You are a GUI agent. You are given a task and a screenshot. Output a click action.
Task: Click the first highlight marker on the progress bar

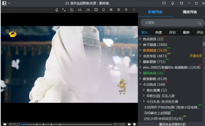pos(37,124)
